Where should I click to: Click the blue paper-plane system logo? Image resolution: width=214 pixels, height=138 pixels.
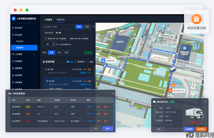click(x=14, y=19)
